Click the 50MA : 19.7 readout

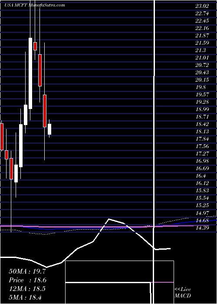pyautogui.click(x=27, y=271)
